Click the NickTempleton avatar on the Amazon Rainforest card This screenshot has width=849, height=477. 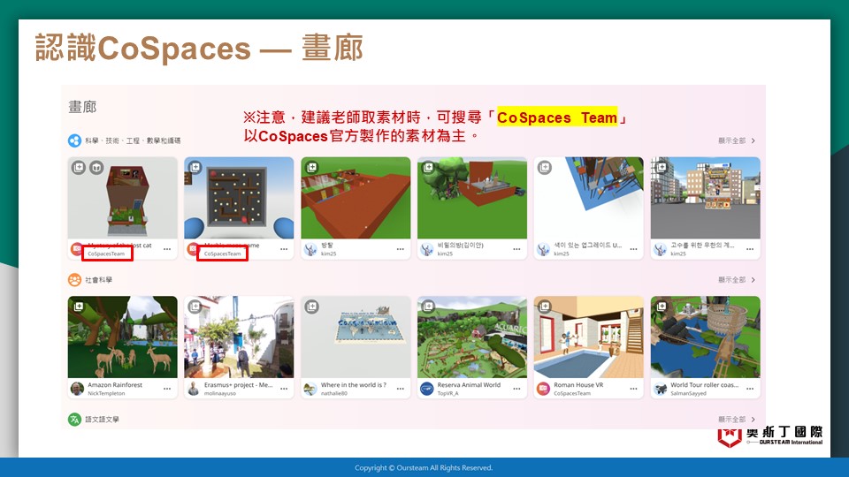coord(78,389)
